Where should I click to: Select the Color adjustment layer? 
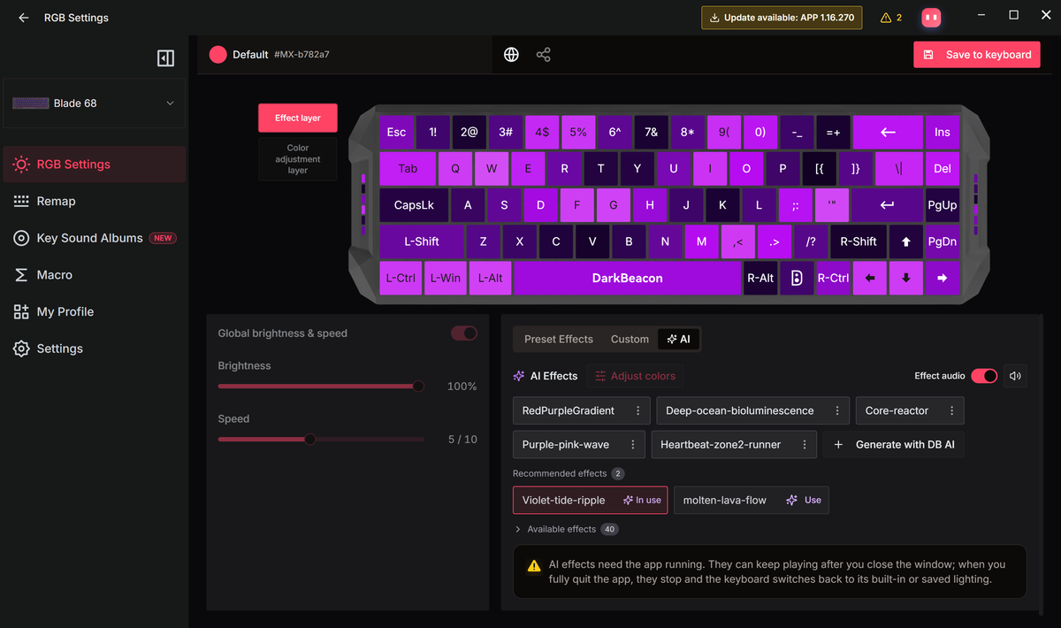point(298,159)
